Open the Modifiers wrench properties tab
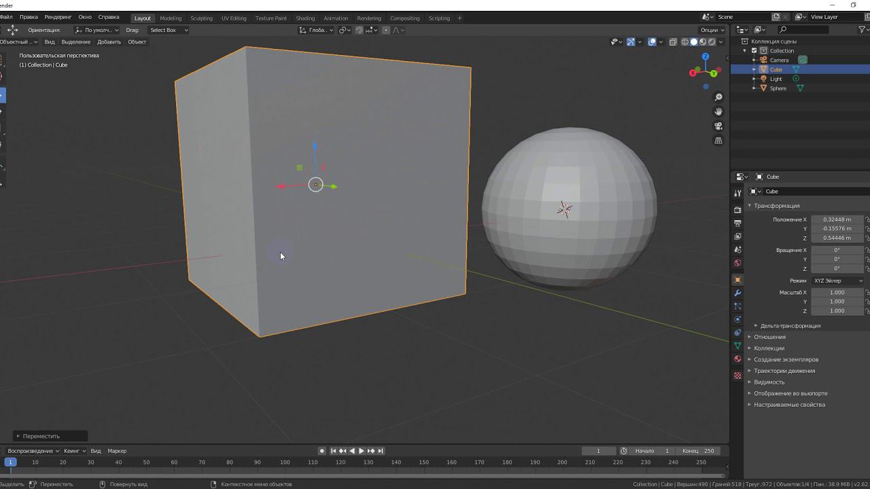This screenshot has width=870, height=489. pos(737,293)
